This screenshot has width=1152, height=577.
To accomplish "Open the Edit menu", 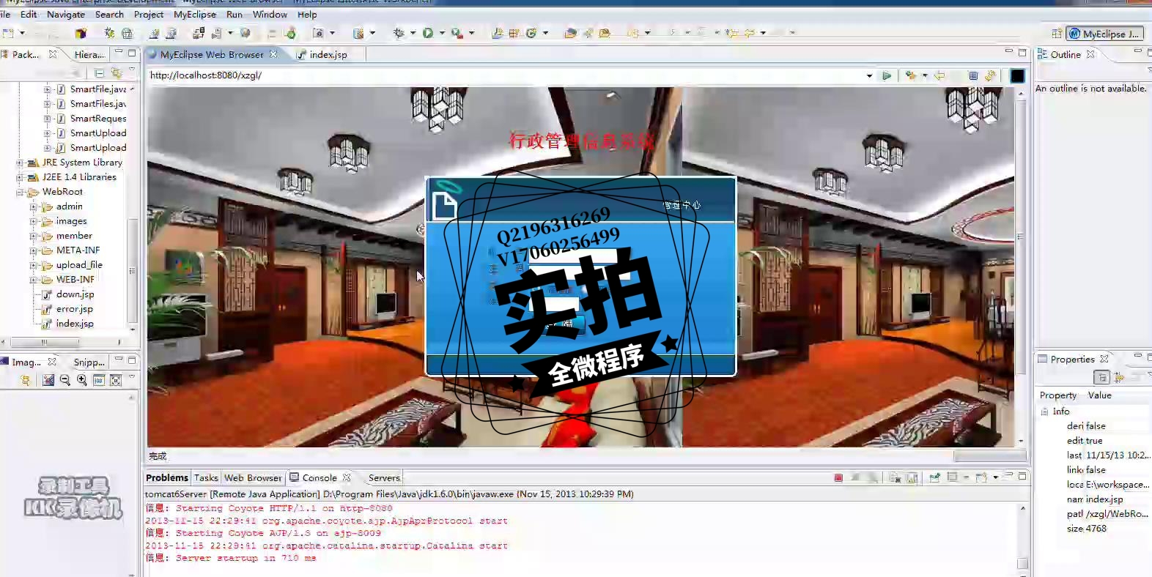I will [29, 14].
